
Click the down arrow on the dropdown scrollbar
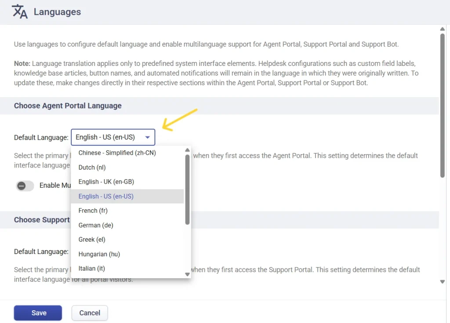(187, 274)
